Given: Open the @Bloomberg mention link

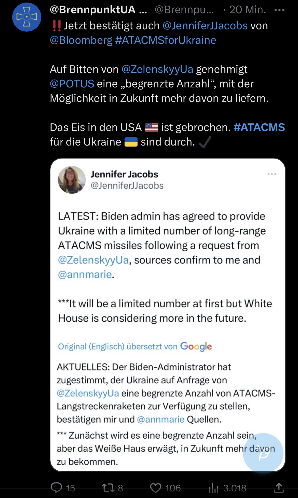Looking at the screenshot, I should (81, 40).
